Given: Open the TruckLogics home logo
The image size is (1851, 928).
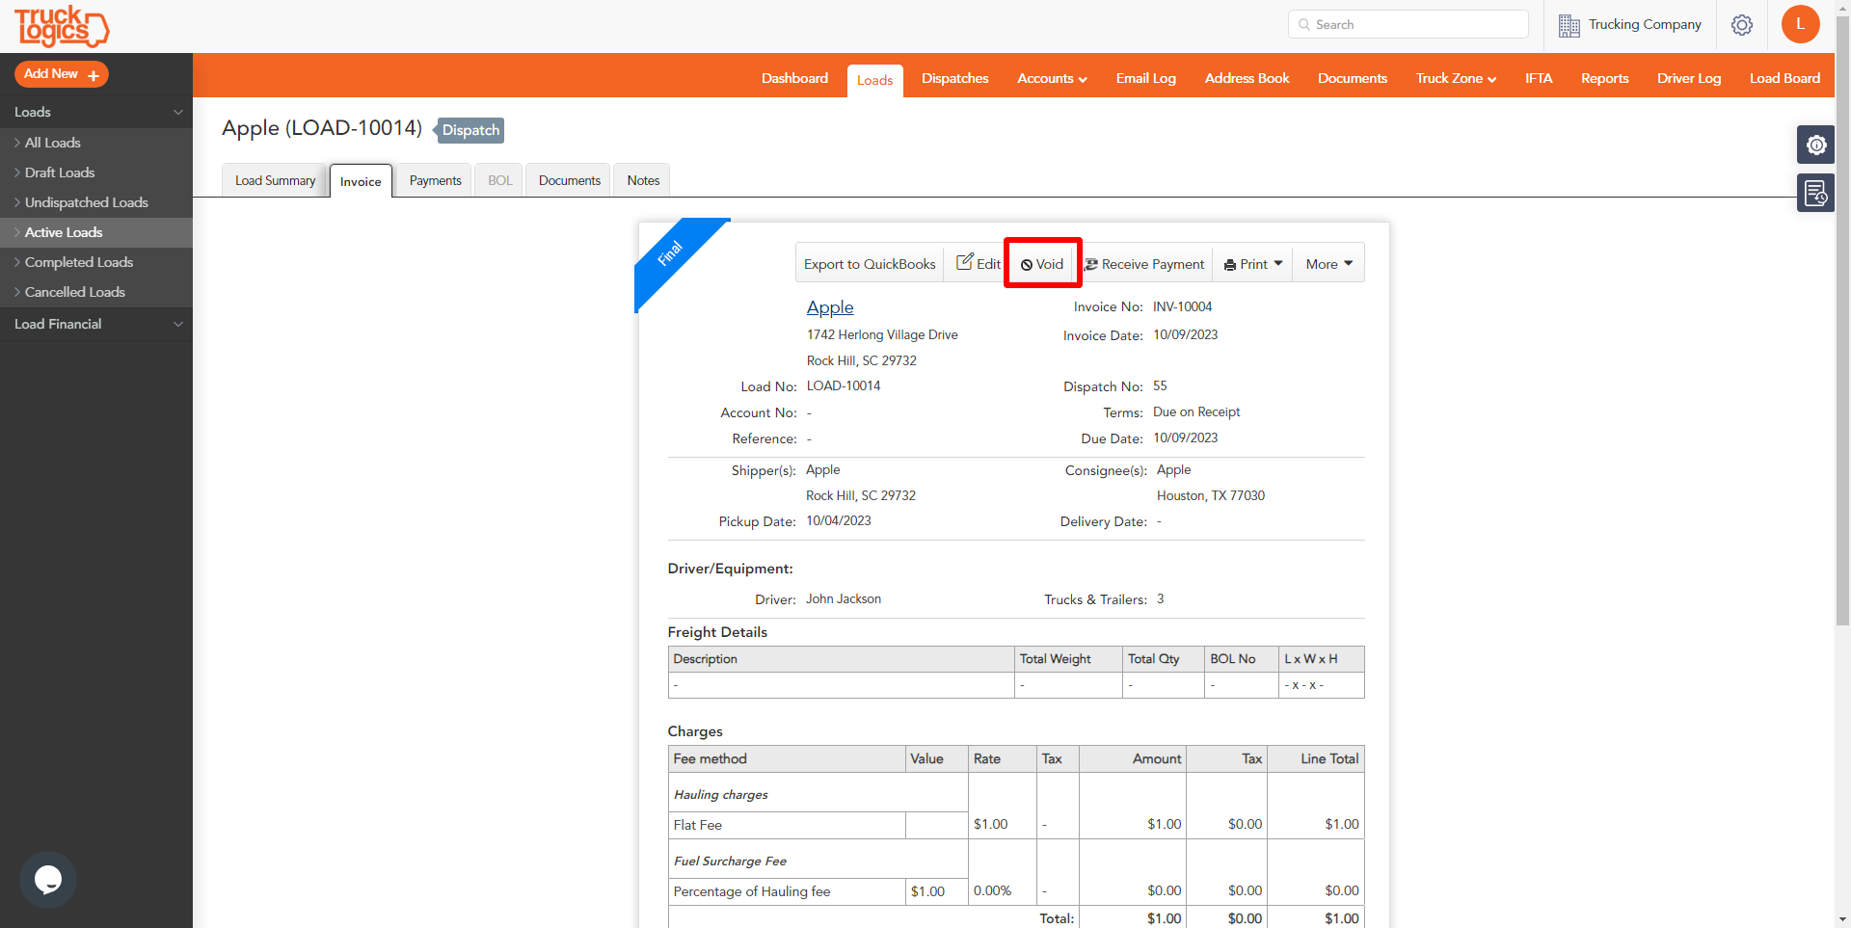Looking at the screenshot, I should tap(61, 26).
